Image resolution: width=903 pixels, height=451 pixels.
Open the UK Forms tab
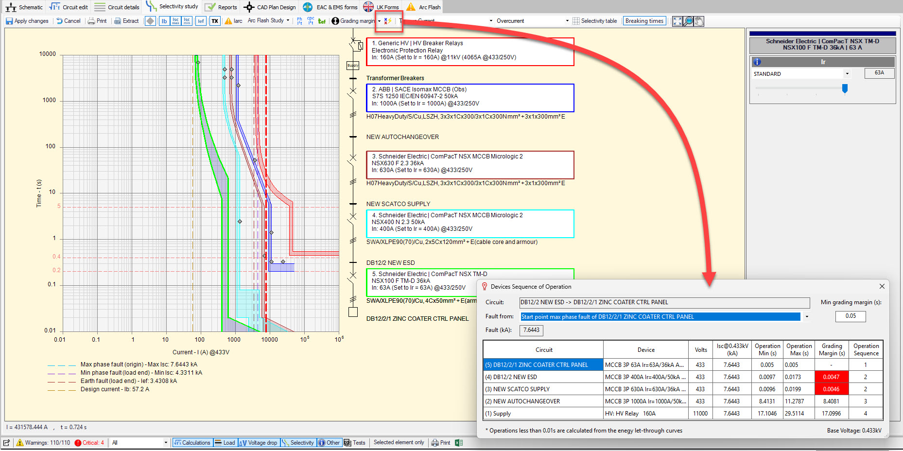coord(381,7)
